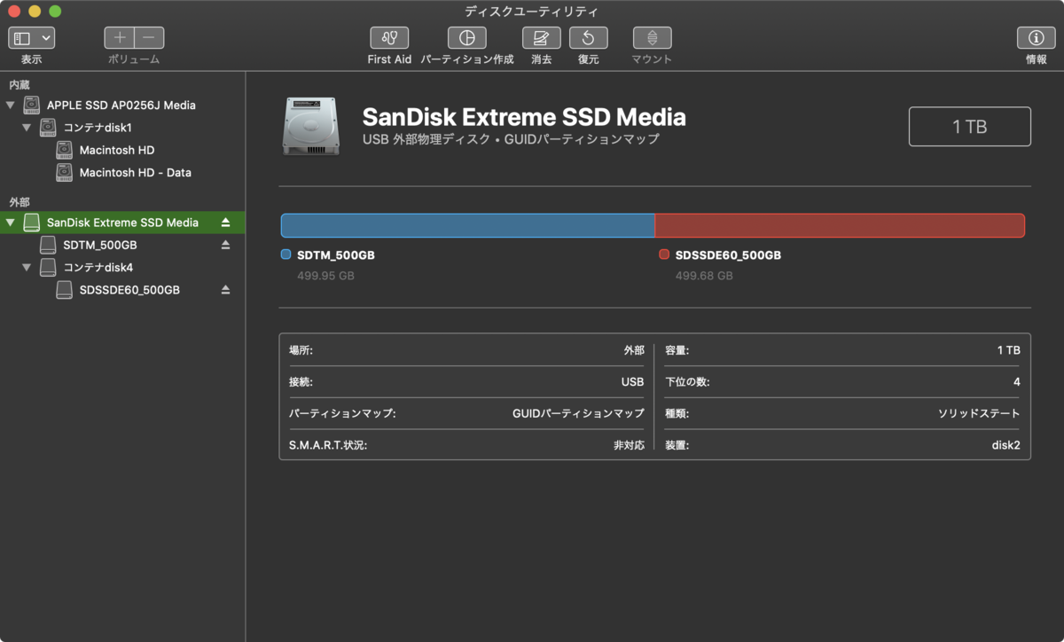Open the Info (情報) panel
Screen dimensions: 1064x642
pos(1036,38)
